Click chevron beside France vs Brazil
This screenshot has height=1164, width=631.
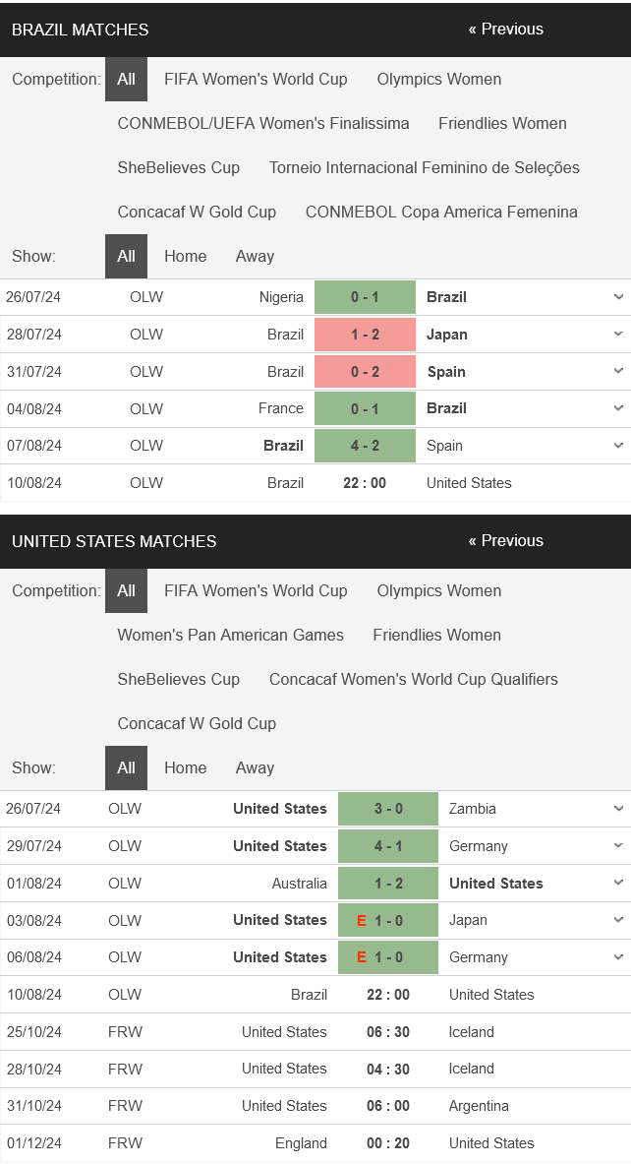[618, 408]
